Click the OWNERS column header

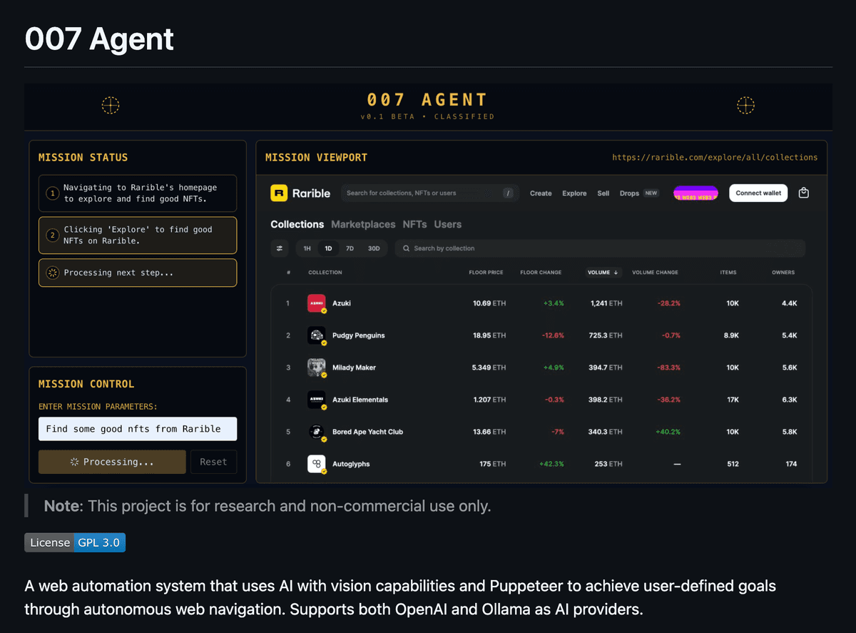click(783, 272)
